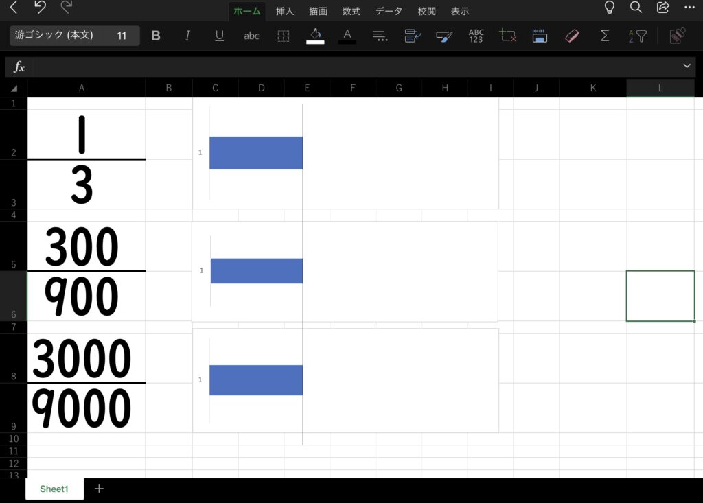The height and width of the screenshot is (503, 703).
Task: Select the cell containing 9000
Action: point(87,408)
